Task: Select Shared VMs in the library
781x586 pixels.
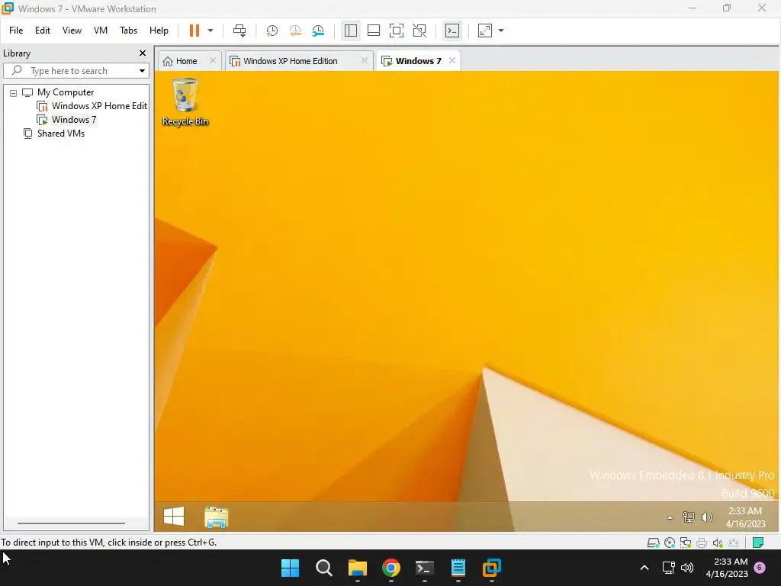Action: [61, 133]
